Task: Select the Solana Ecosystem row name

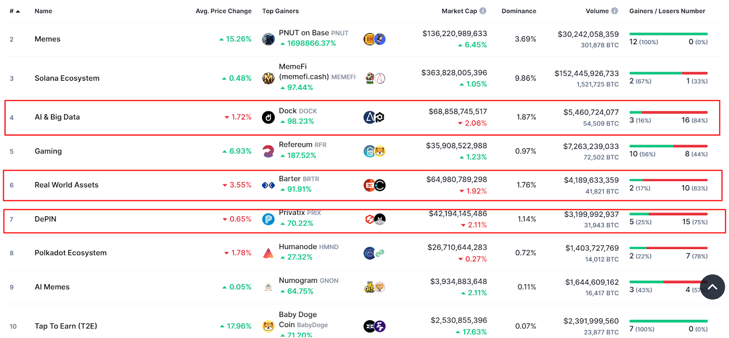Action: pyautogui.click(x=67, y=78)
